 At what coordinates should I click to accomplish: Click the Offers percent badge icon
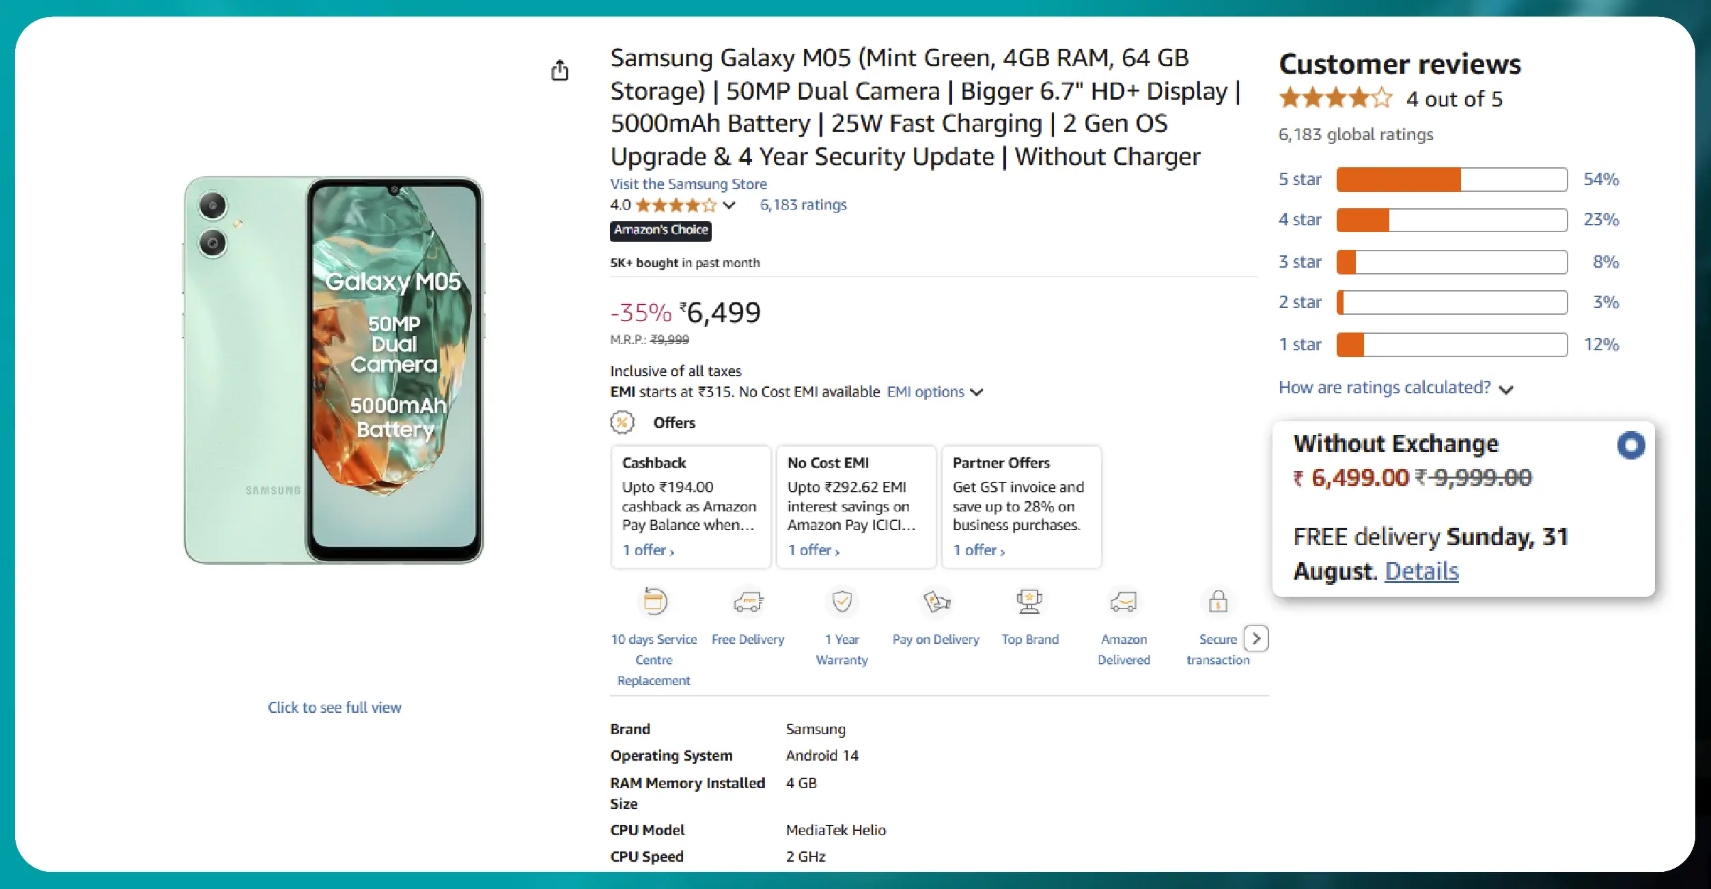point(622,423)
